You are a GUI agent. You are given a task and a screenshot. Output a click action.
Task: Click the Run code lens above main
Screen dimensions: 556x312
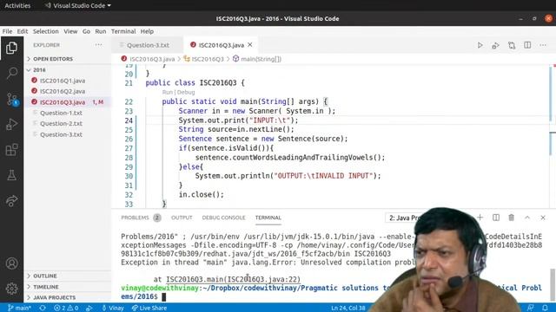click(168, 93)
